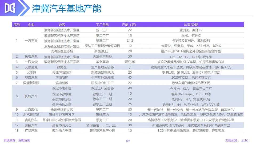Select the 静海区 region cell

click(62, 67)
